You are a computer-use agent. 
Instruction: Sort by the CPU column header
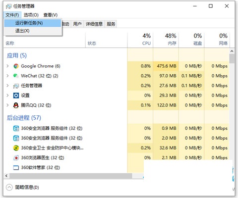140,40
